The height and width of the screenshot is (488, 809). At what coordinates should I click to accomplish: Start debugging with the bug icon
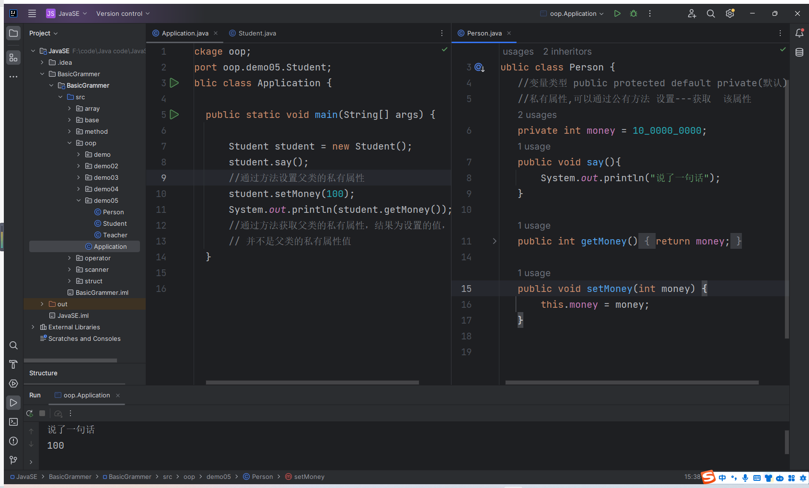click(634, 13)
